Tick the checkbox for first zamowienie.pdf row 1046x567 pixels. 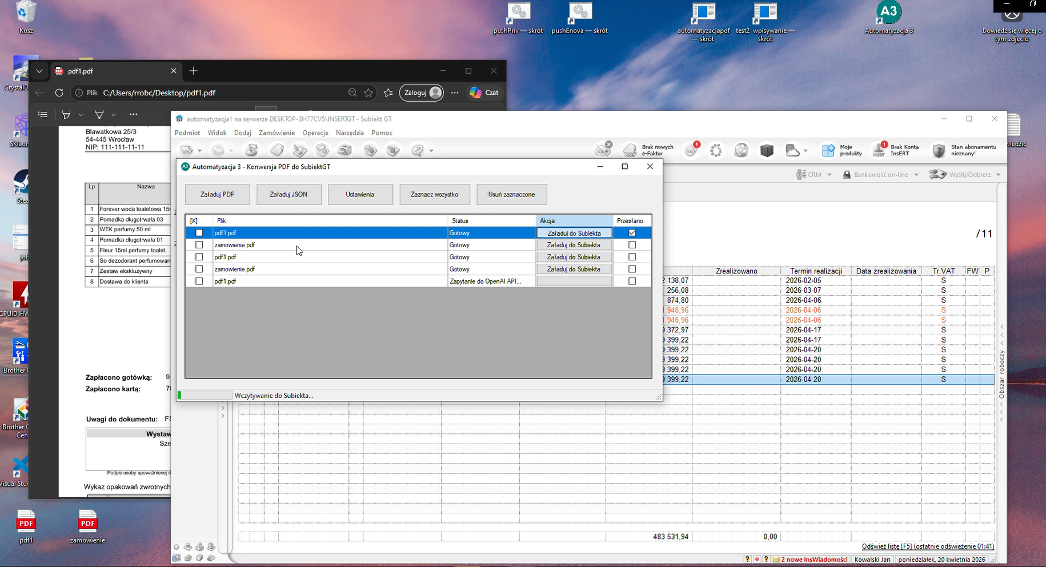199,245
